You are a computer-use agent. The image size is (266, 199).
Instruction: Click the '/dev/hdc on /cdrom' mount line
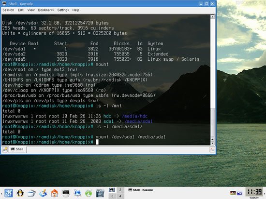(49, 85)
